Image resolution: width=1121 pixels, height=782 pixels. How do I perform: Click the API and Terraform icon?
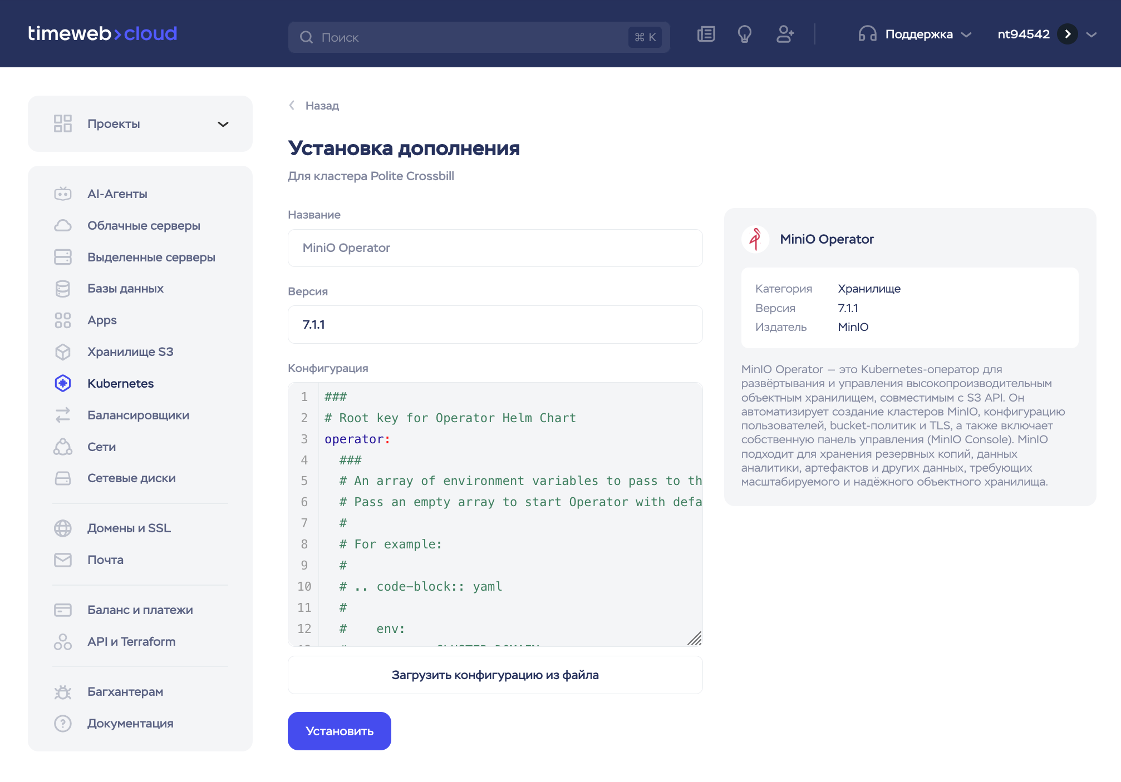coord(63,641)
